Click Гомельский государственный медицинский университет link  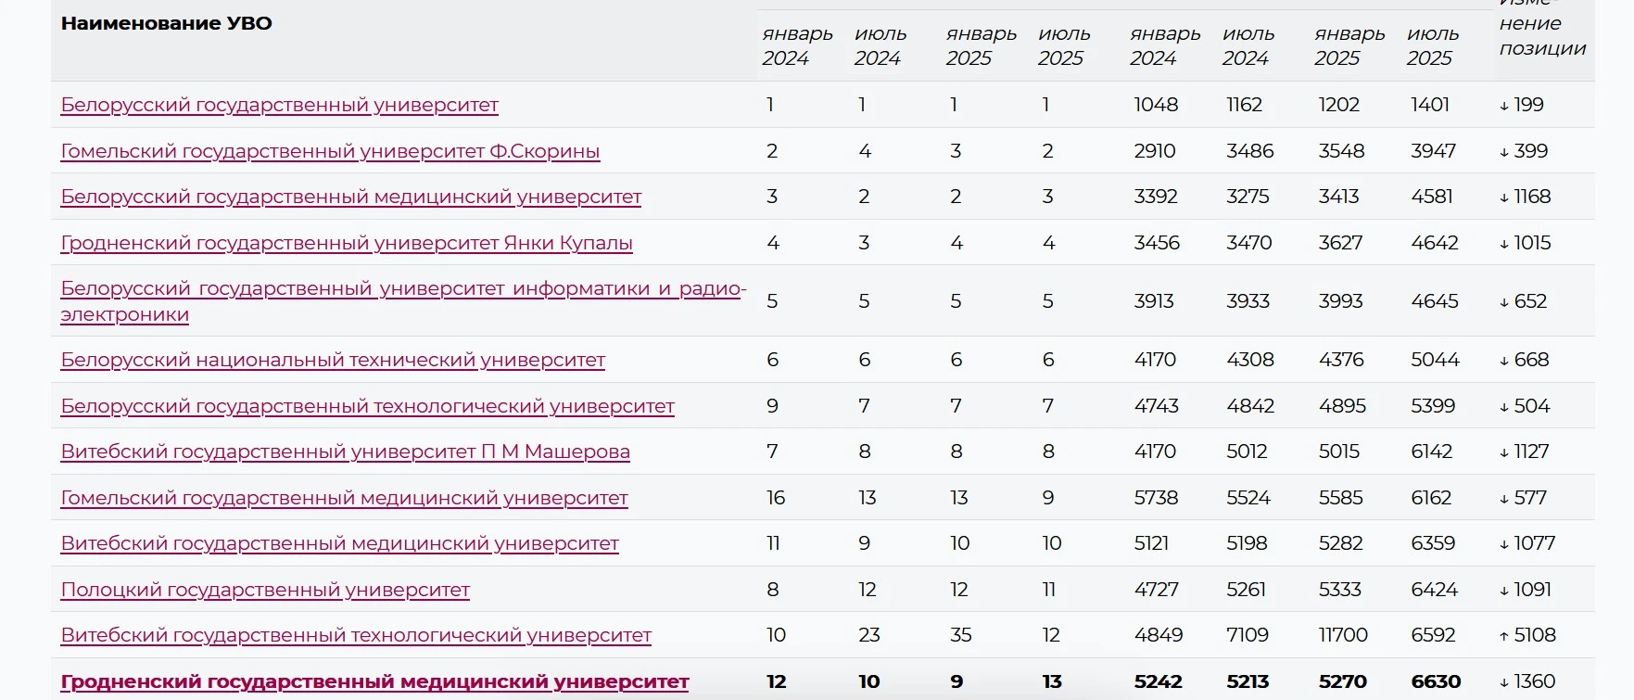(x=344, y=498)
